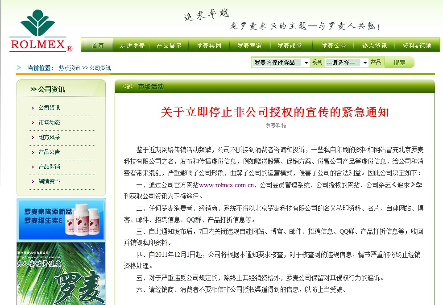The image size is (443, 305).
Task: Follow the 公司资讯 breadcrumb link
Action: (100, 68)
